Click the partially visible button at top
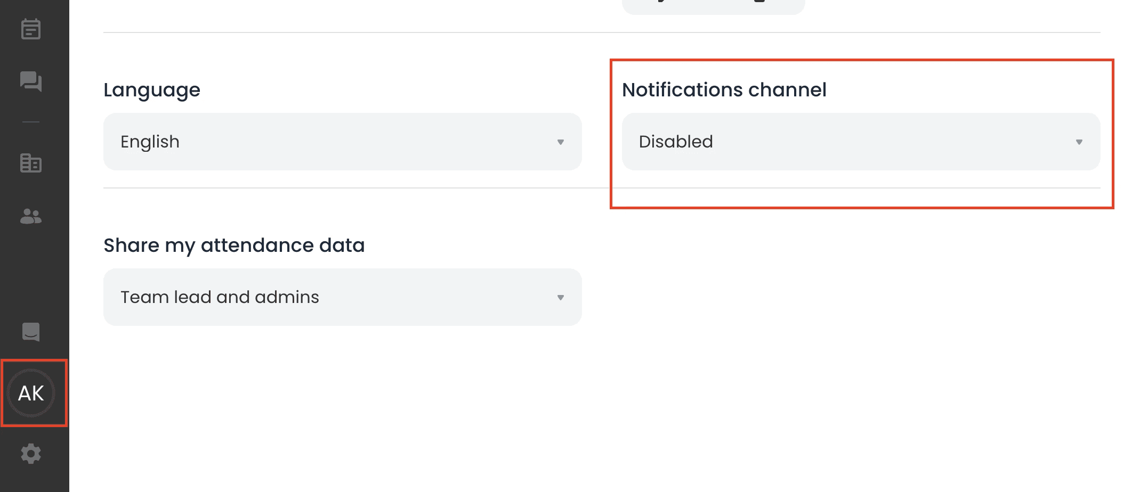 (x=714, y=6)
